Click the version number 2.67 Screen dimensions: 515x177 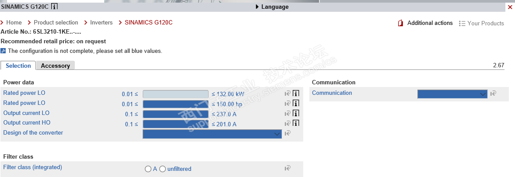(x=498, y=65)
